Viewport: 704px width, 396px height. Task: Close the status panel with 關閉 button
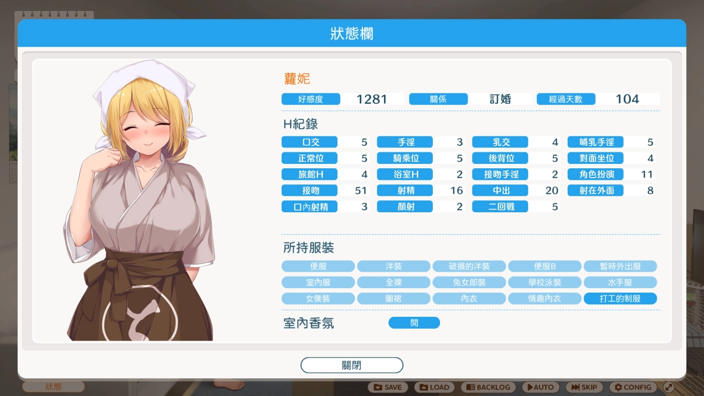click(x=351, y=365)
